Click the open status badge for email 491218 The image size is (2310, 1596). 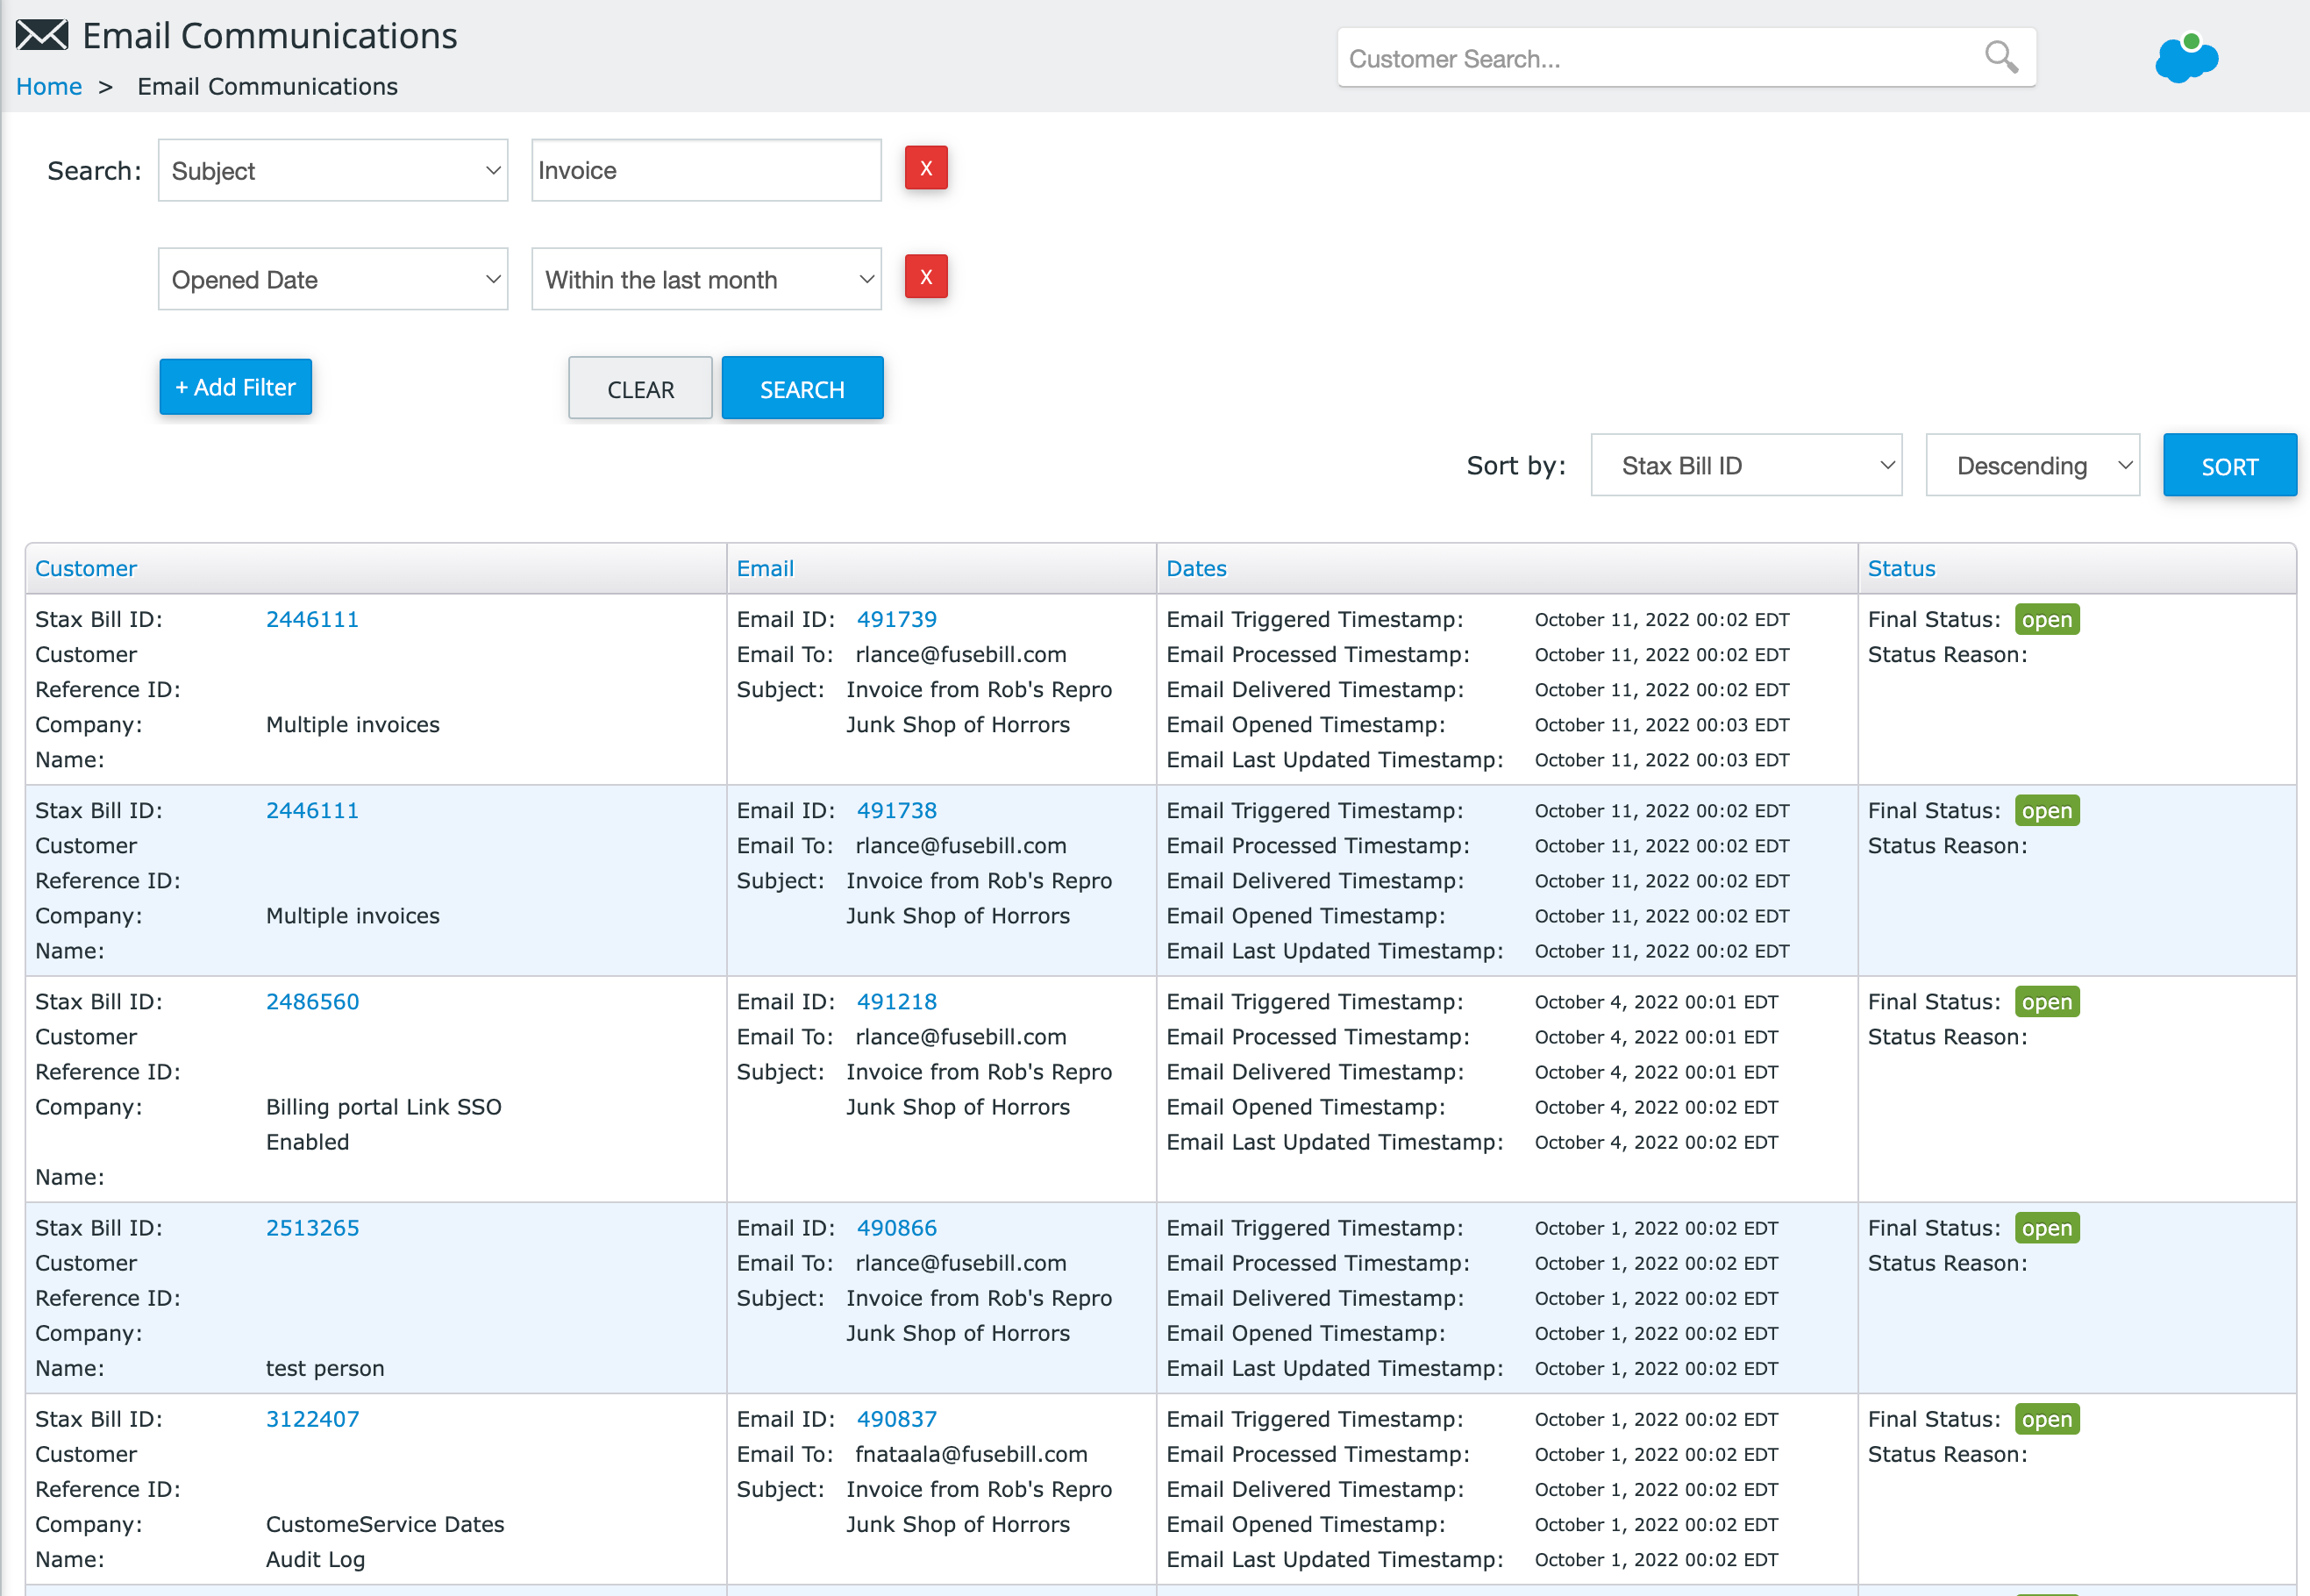2046,1002
